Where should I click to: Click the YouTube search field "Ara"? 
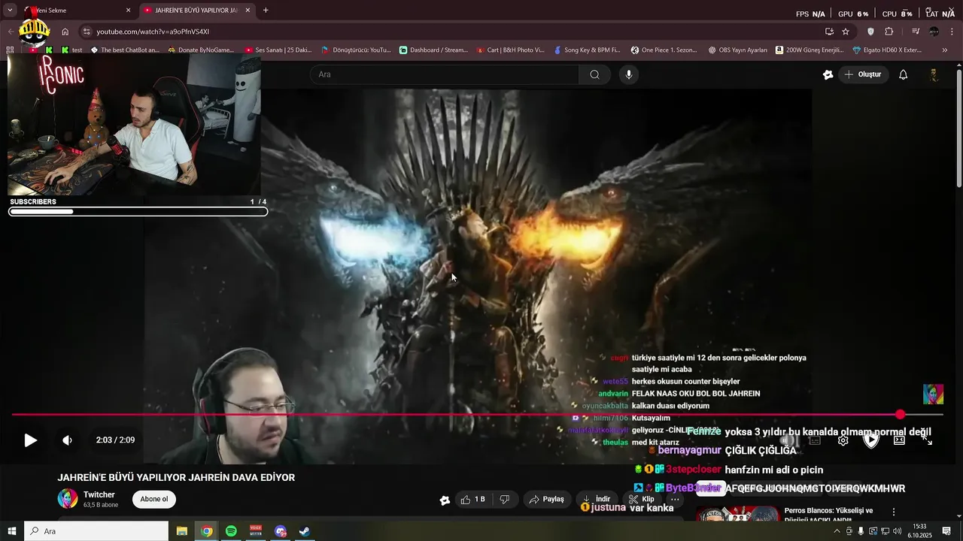tap(444, 74)
